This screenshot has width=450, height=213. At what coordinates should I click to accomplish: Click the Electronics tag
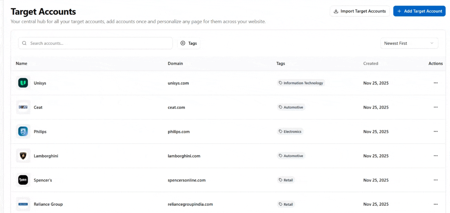[290, 131]
